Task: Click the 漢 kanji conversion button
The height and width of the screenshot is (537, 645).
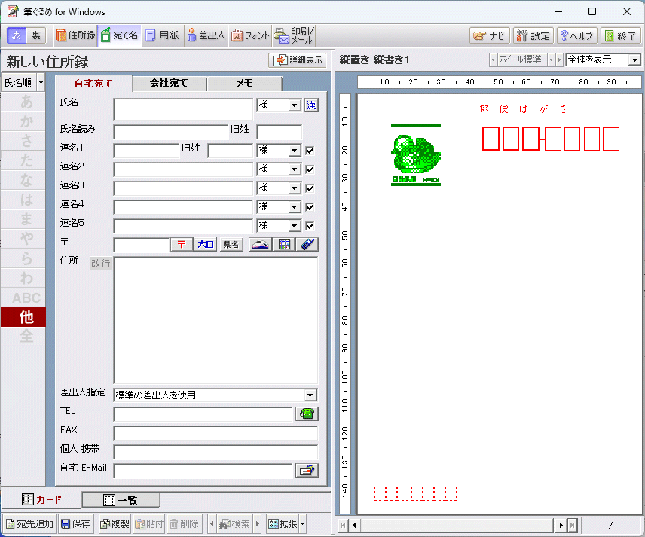Action: click(x=311, y=105)
